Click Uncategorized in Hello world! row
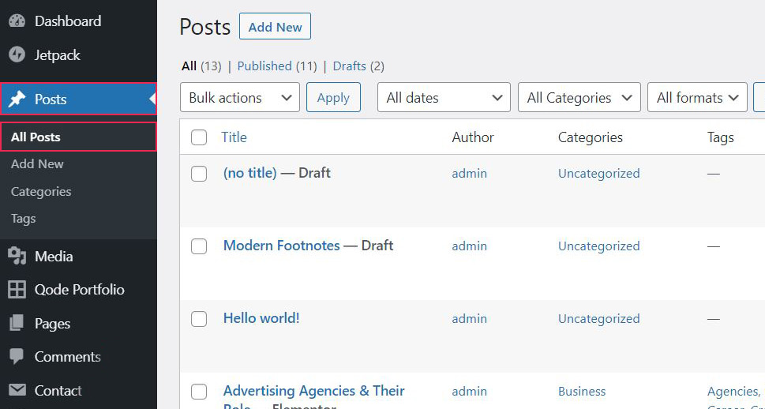The height and width of the screenshot is (409, 765). 598,319
